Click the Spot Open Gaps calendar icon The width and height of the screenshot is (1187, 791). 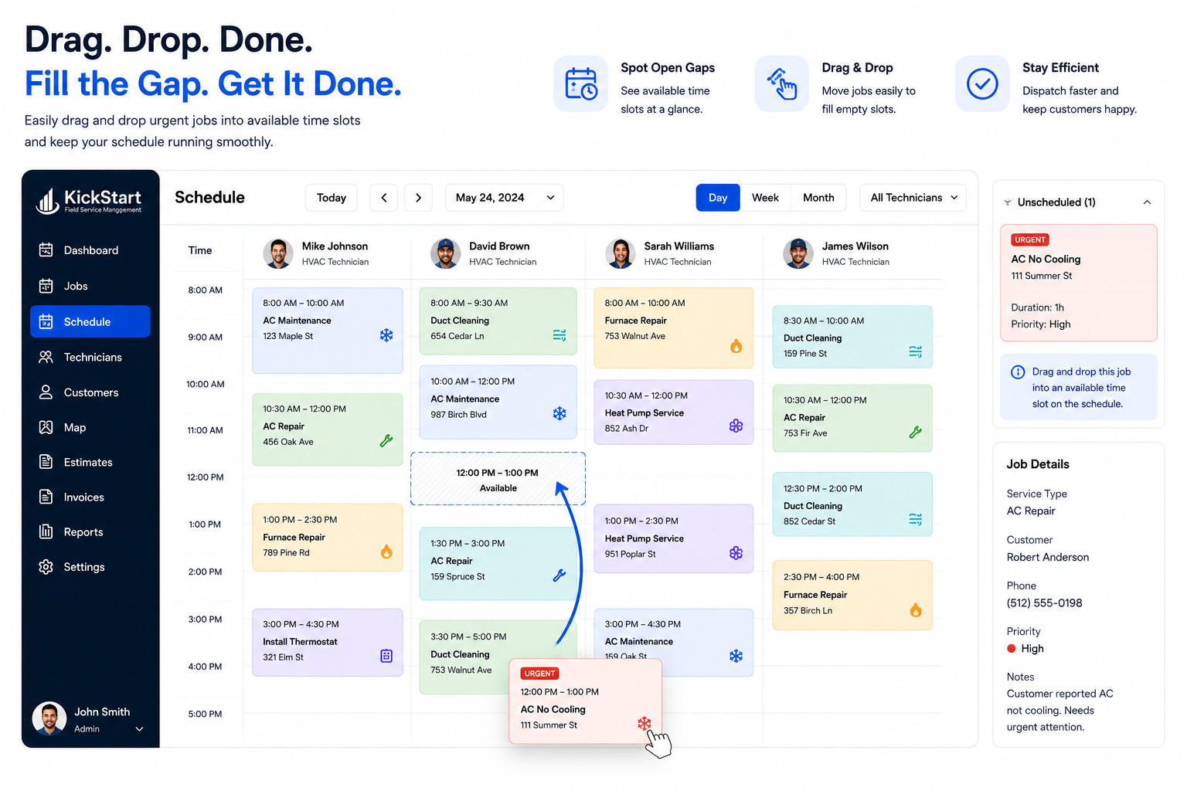[580, 83]
